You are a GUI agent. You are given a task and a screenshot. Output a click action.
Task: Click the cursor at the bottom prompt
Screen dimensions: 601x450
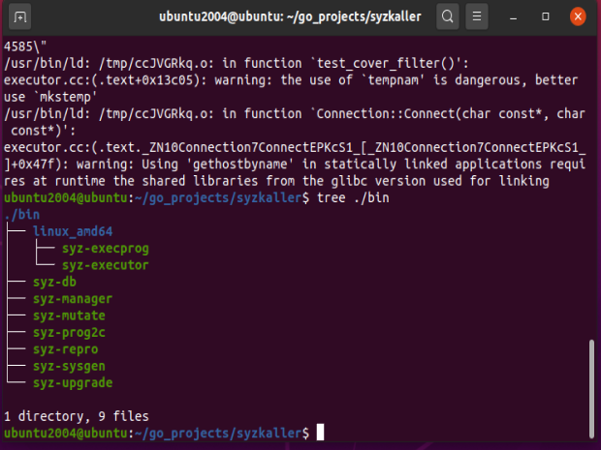pyautogui.click(x=320, y=432)
